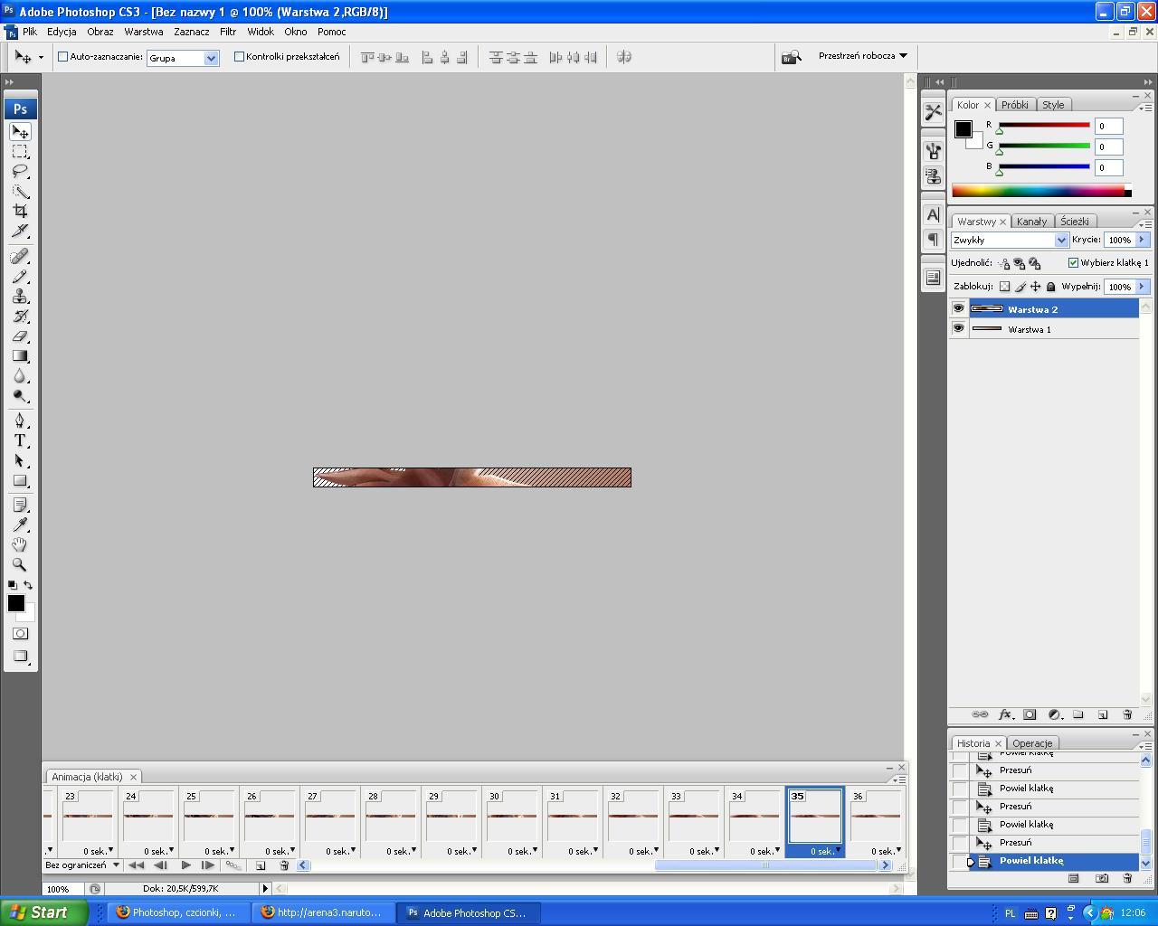
Task: Add a layer style via fx button
Action: click(x=1004, y=714)
